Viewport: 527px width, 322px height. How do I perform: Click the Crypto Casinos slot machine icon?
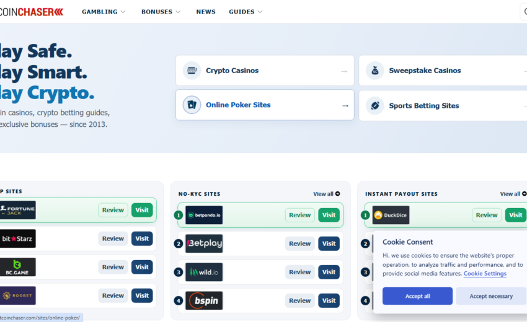click(x=192, y=71)
